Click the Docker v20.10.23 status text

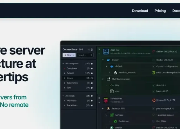[165, 60]
